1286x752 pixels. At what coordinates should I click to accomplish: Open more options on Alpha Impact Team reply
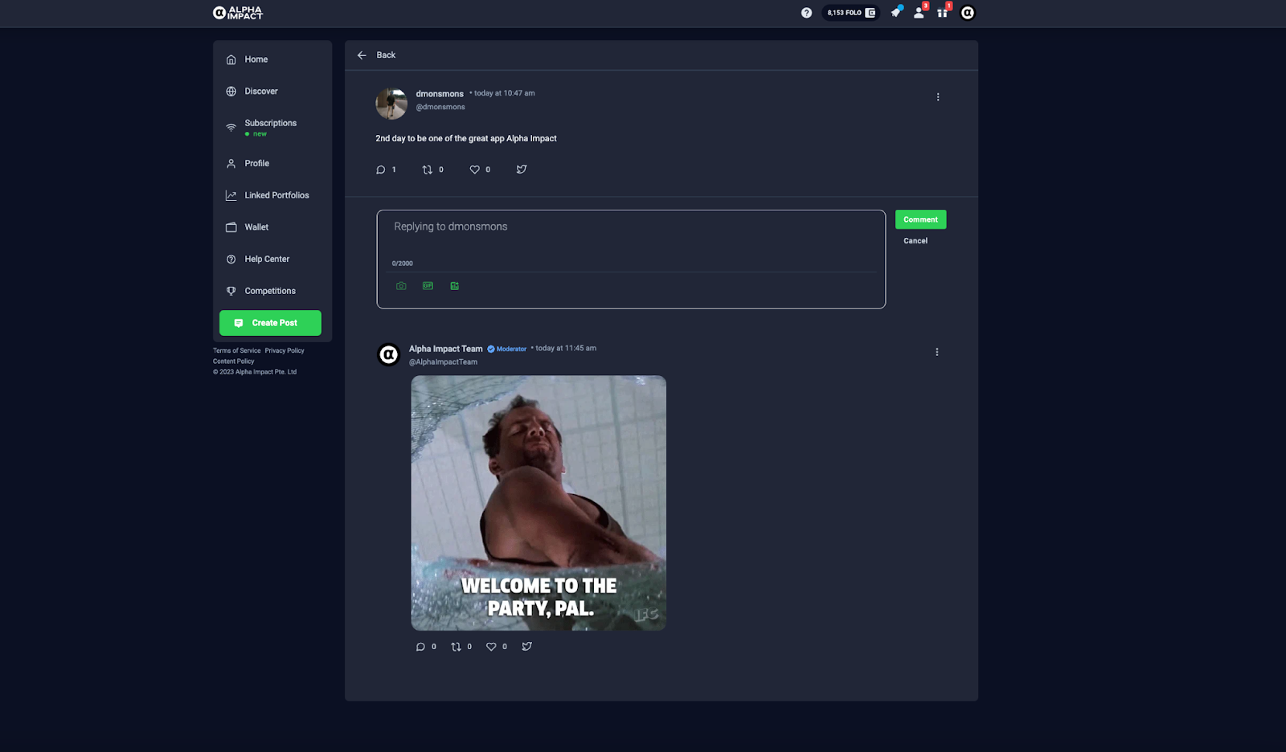(937, 352)
